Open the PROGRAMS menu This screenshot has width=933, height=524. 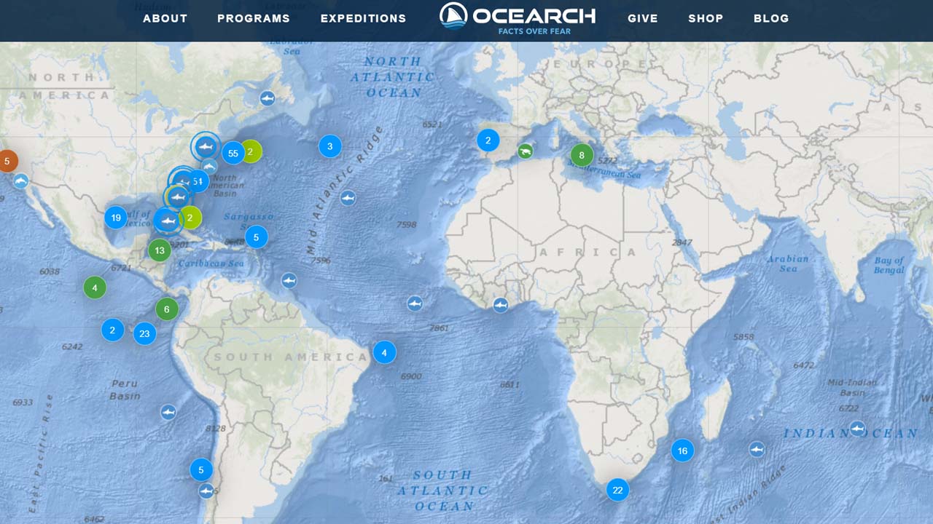tap(253, 18)
